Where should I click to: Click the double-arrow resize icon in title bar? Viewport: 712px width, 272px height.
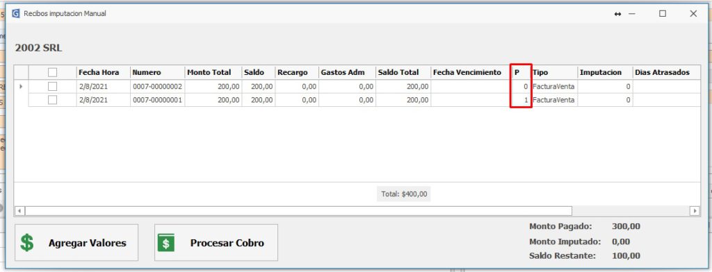pos(617,14)
